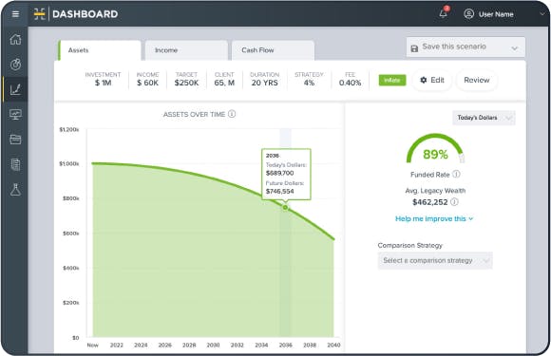The width and height of the screenshot is (551, 356).
Task: Toggle the green Inflate button
Action: pos(392,80)
